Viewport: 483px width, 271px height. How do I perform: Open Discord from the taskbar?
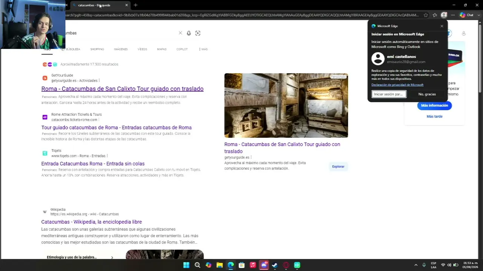[264, 265]
